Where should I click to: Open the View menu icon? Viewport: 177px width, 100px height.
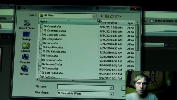point(117,16)
